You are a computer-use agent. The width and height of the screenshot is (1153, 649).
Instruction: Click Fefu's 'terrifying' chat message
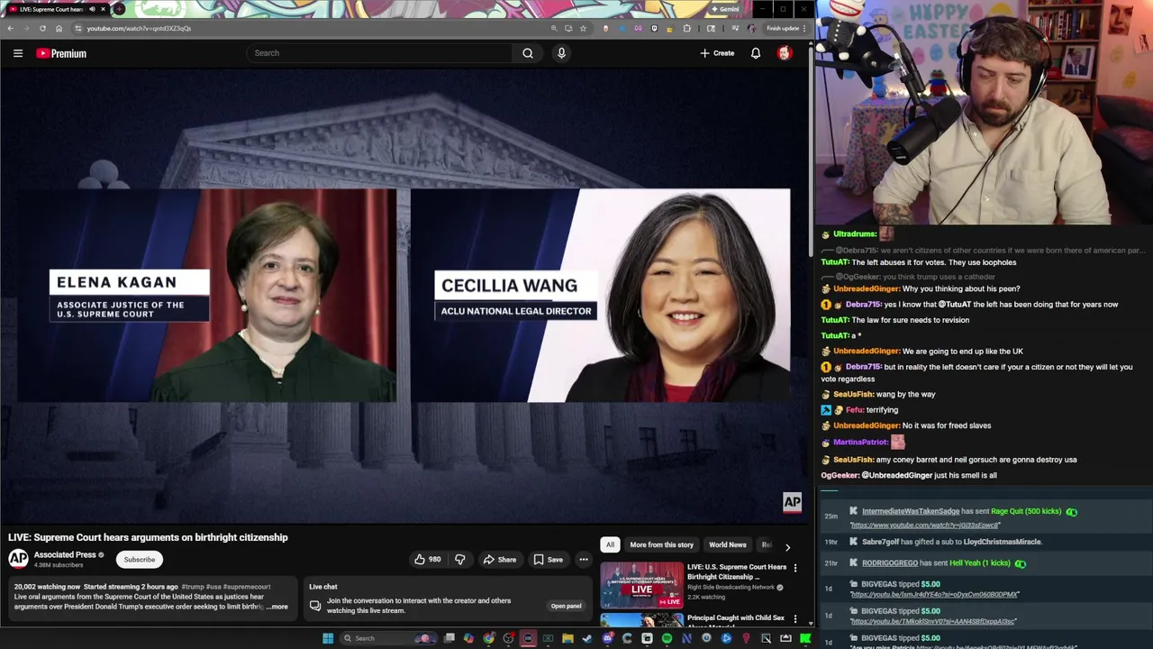pos(859,410)
